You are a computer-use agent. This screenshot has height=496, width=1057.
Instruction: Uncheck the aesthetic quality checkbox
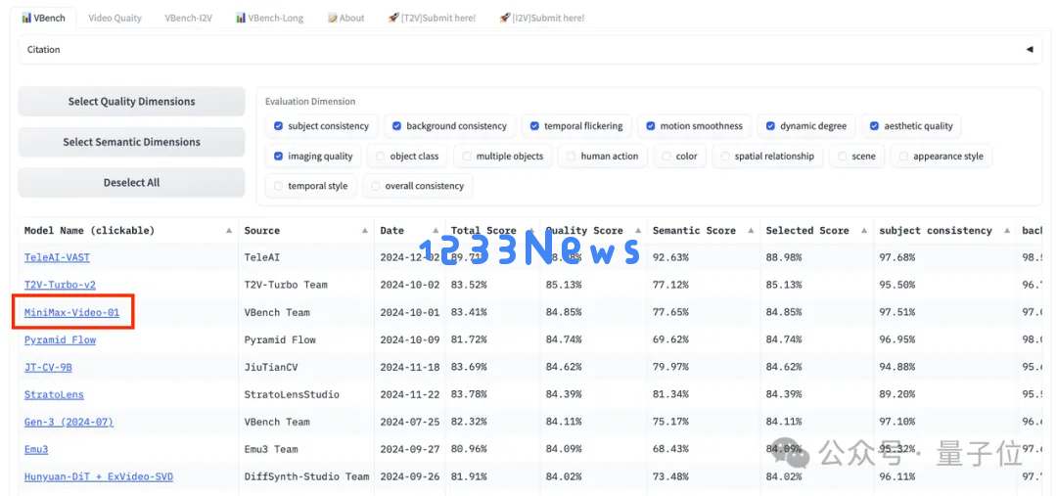874,126
